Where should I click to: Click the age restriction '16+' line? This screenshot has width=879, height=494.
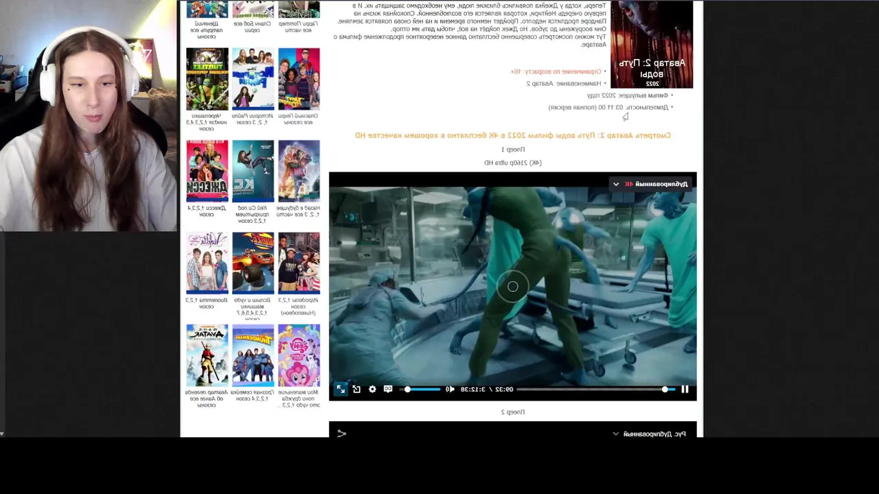[x=556, y=71]
